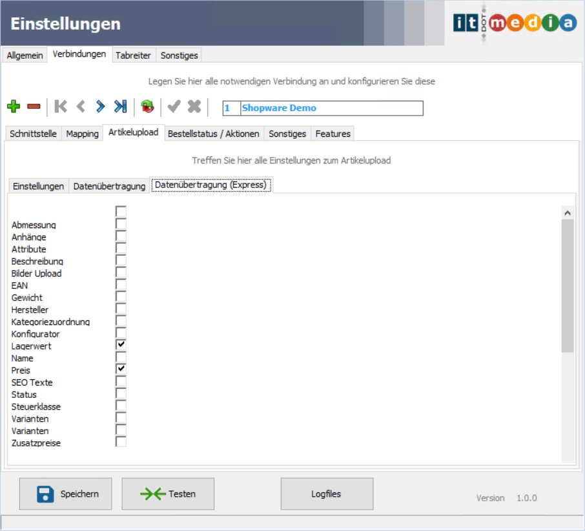Confirm changes with the checkmark icon
585x531 pixels.
174,107
